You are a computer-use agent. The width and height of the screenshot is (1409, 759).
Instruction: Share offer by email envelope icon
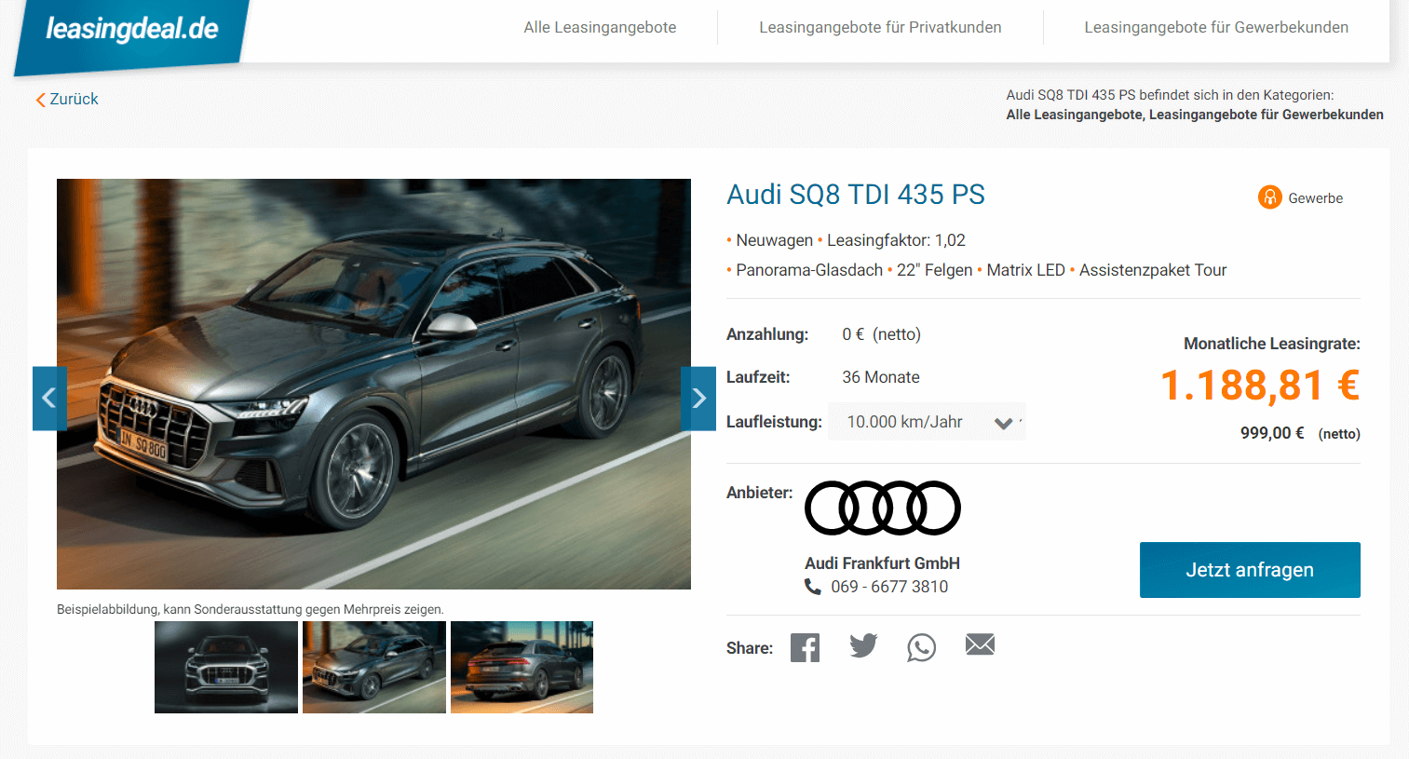pos(980,644)
